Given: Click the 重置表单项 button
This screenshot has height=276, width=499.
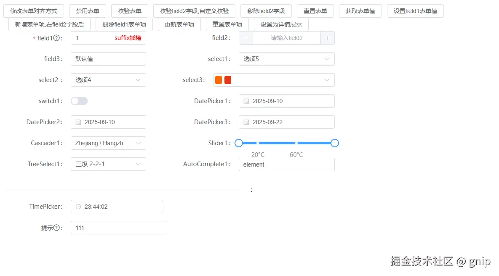Looking at the screenshot, I should click(x=227, y=24).
